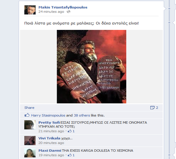
Task: Click thumbs-up icon on Maxi Darmi's comment
Action: click(70, 155)
